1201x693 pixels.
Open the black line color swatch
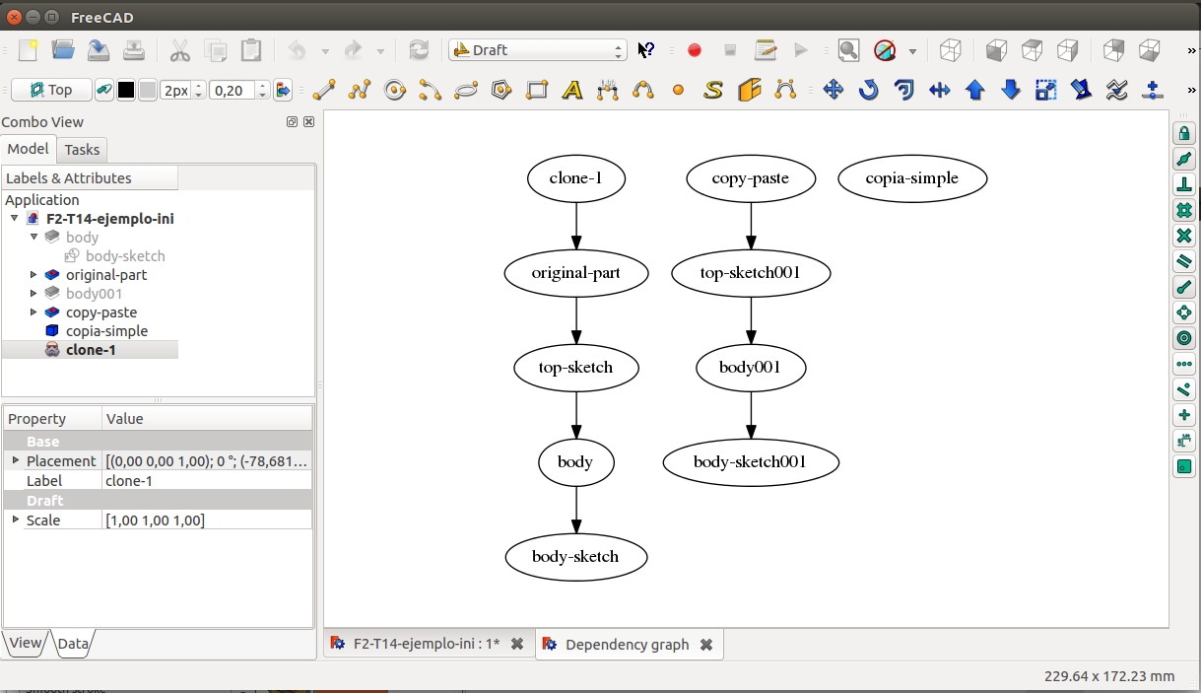coord(126,90)
